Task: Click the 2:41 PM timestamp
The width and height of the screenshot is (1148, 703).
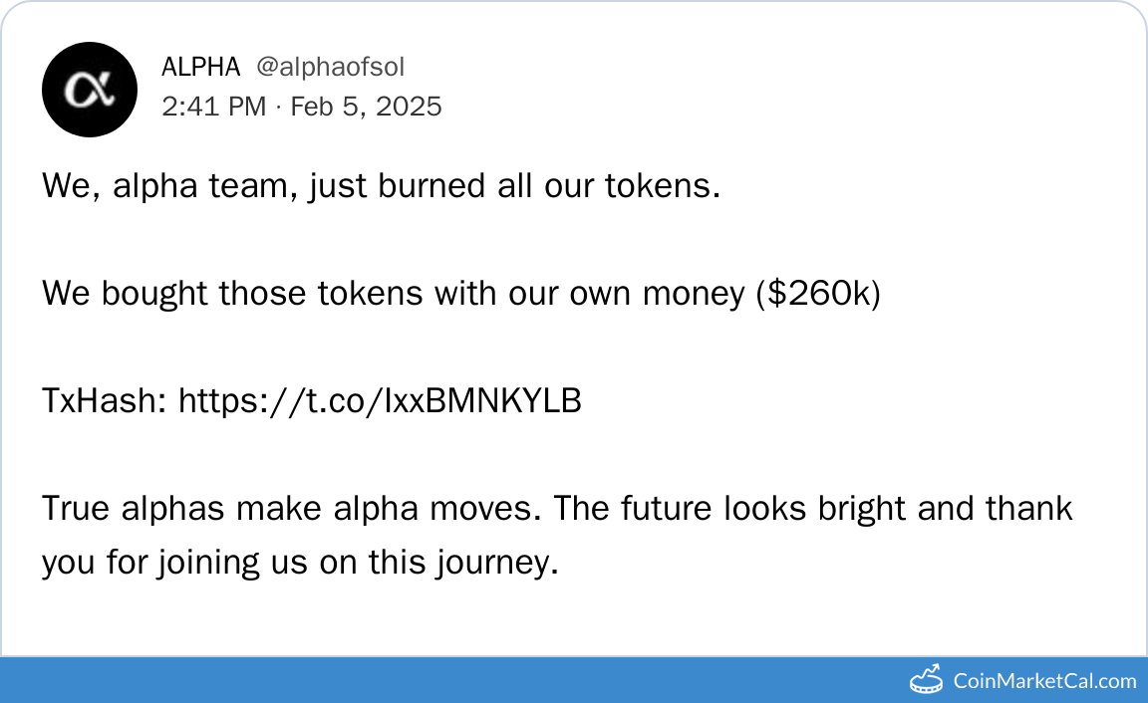Action: tap(213, 107)
